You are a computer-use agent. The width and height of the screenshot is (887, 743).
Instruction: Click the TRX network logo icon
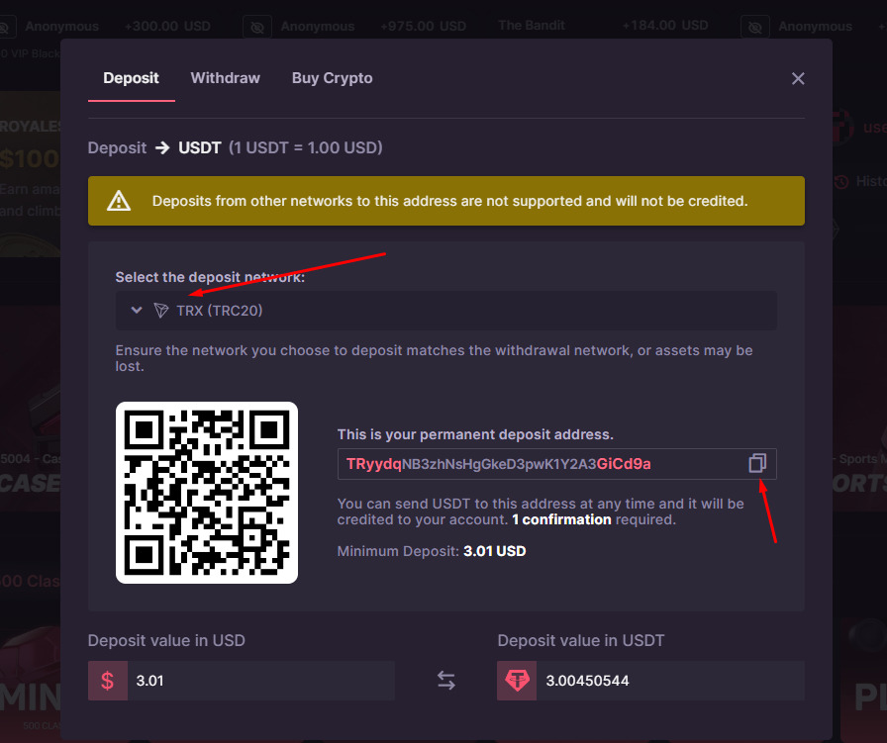(161, 311)
